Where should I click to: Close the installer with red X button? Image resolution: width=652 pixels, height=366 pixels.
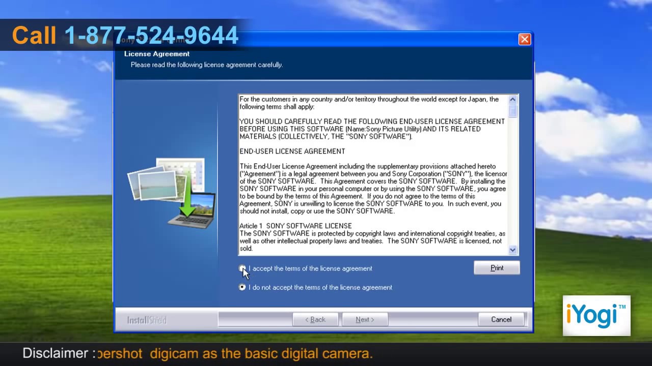point(525,40)
